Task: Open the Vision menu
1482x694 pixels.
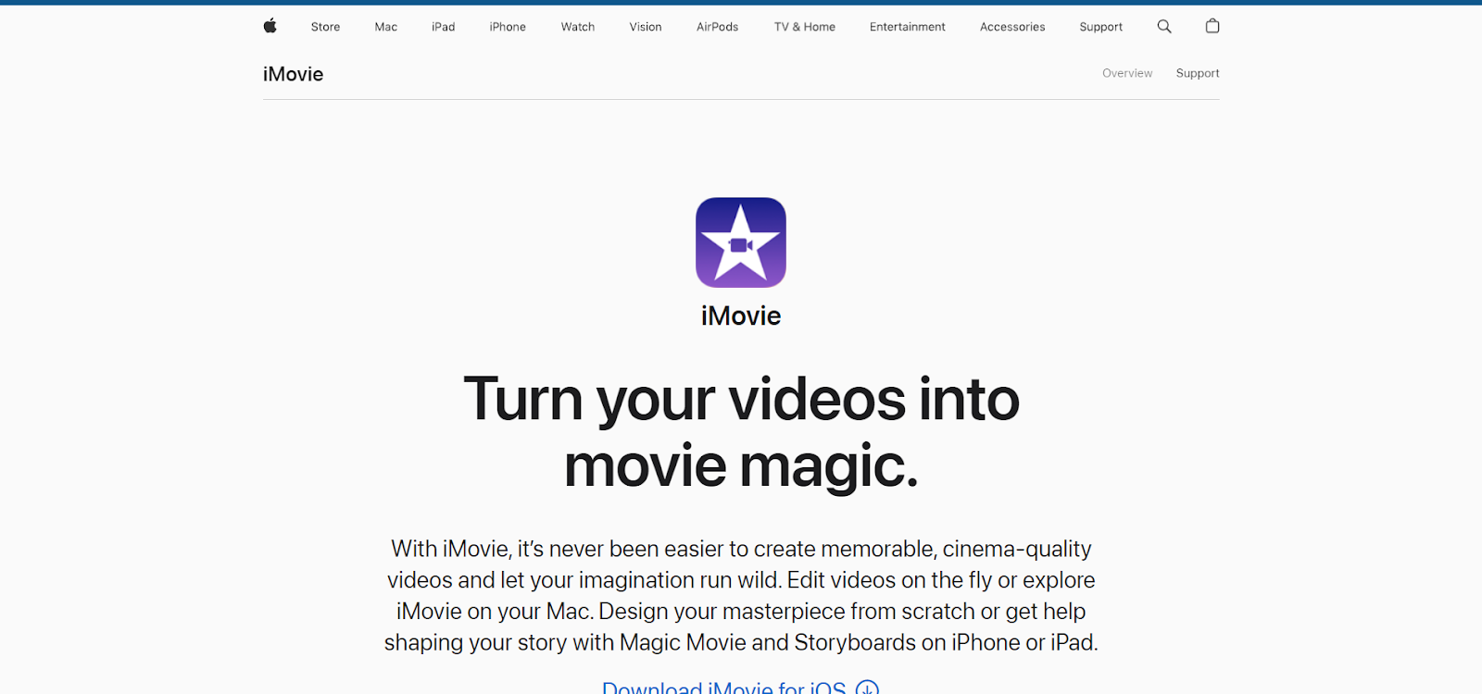Action: [646, 27]
